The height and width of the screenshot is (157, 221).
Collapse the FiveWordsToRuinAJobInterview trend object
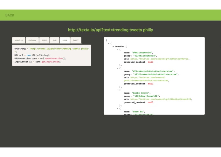[118, 68]
